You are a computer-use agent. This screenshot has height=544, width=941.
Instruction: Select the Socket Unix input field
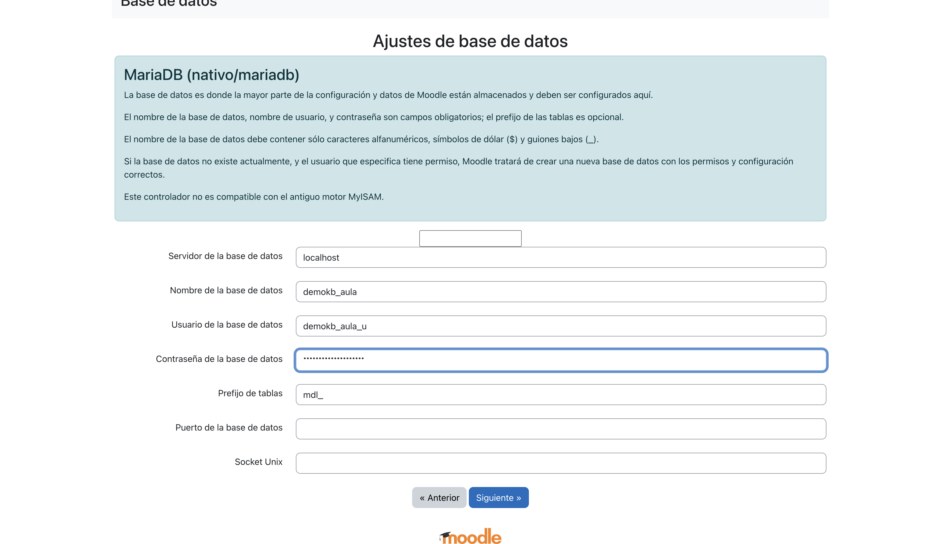(x=561, y=463)
